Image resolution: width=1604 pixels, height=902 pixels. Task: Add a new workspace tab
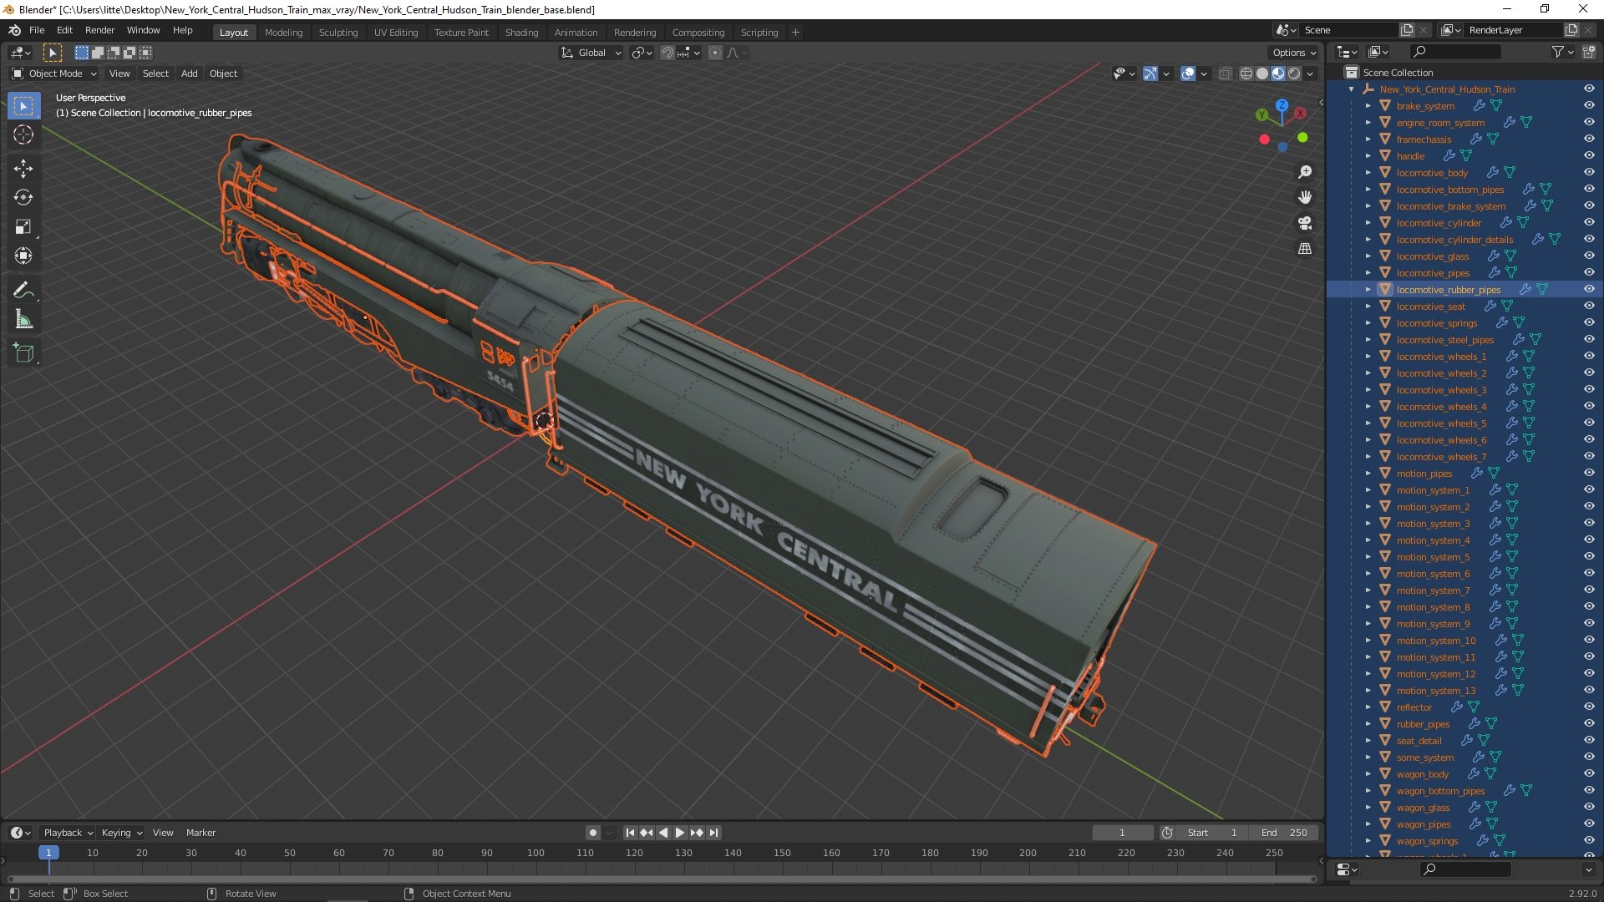[795, 33]
